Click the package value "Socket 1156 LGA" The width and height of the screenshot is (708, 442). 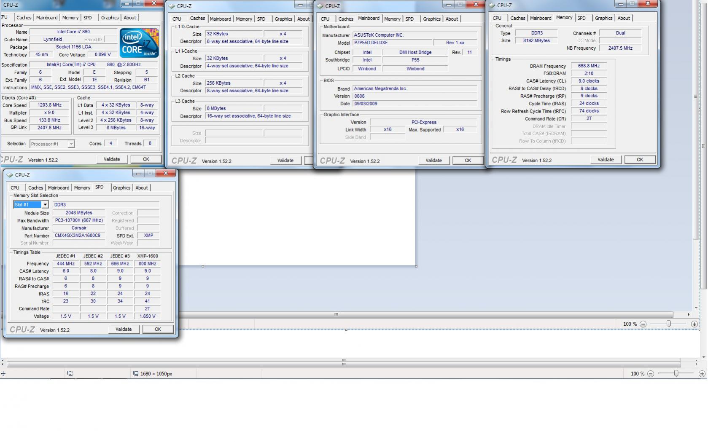tap(73, 47)
